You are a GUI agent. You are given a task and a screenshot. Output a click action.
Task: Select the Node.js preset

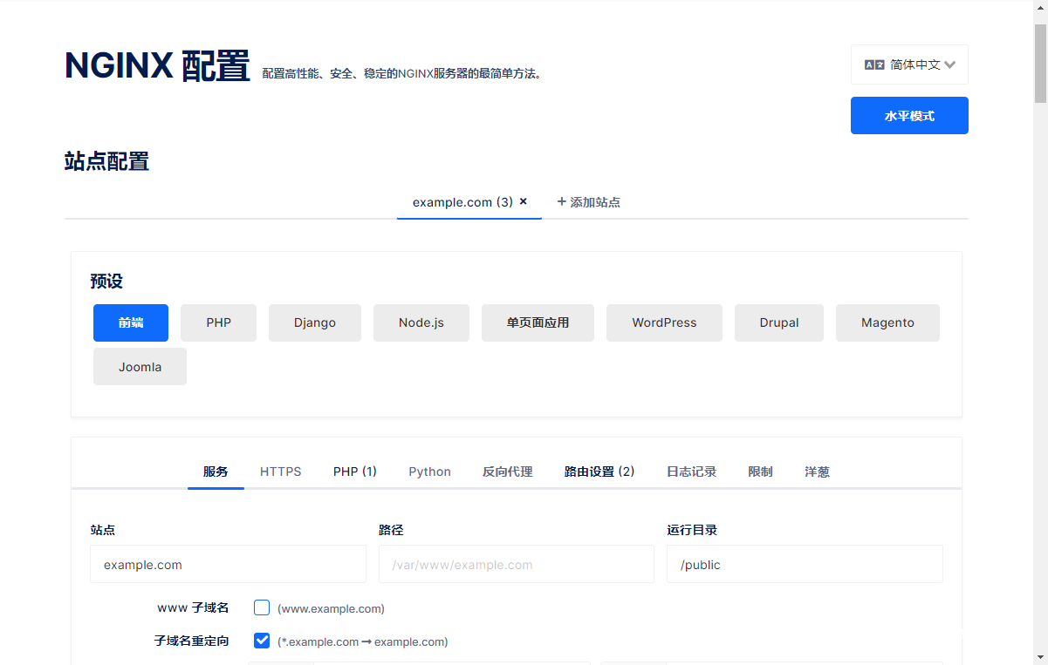click(x=421, y=322)
